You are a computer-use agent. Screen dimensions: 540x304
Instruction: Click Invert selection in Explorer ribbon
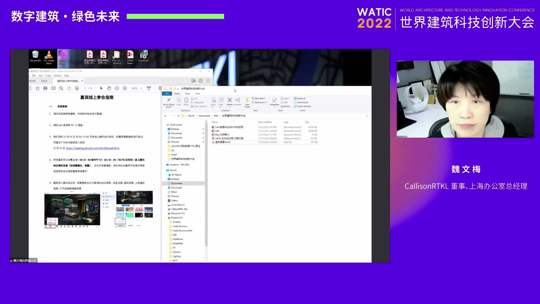point(304,106)
